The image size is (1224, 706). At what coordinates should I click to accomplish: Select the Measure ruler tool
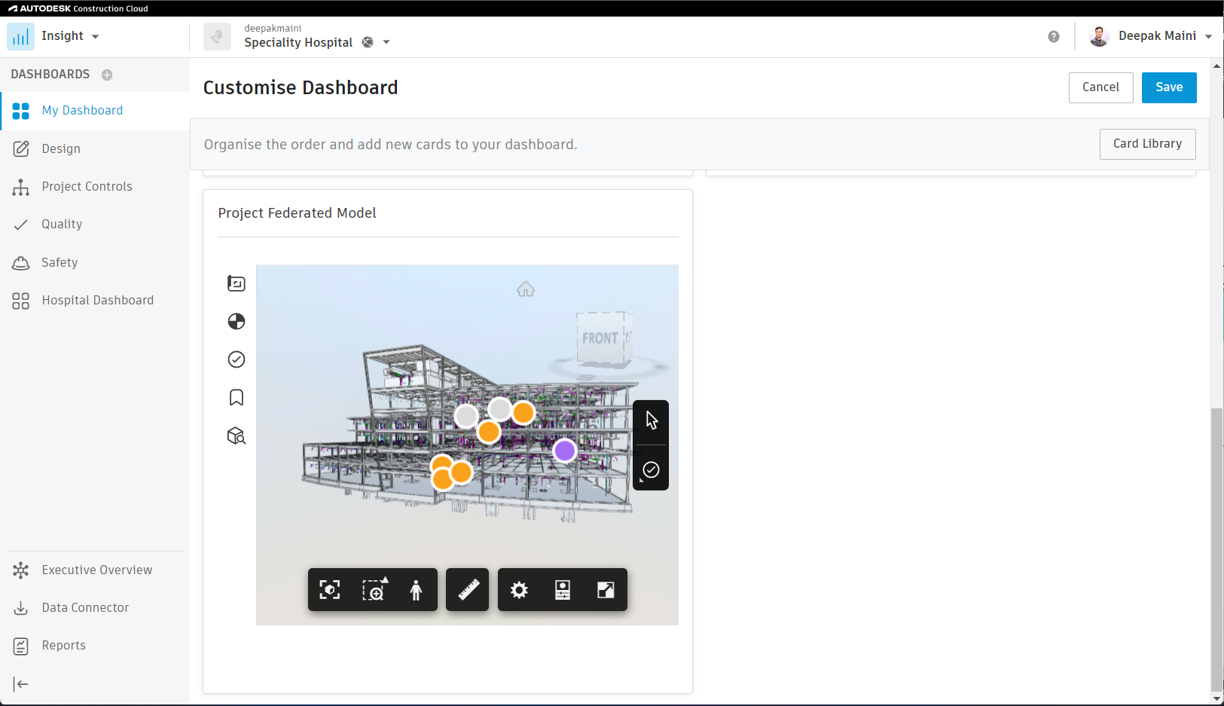coord(468,590)
